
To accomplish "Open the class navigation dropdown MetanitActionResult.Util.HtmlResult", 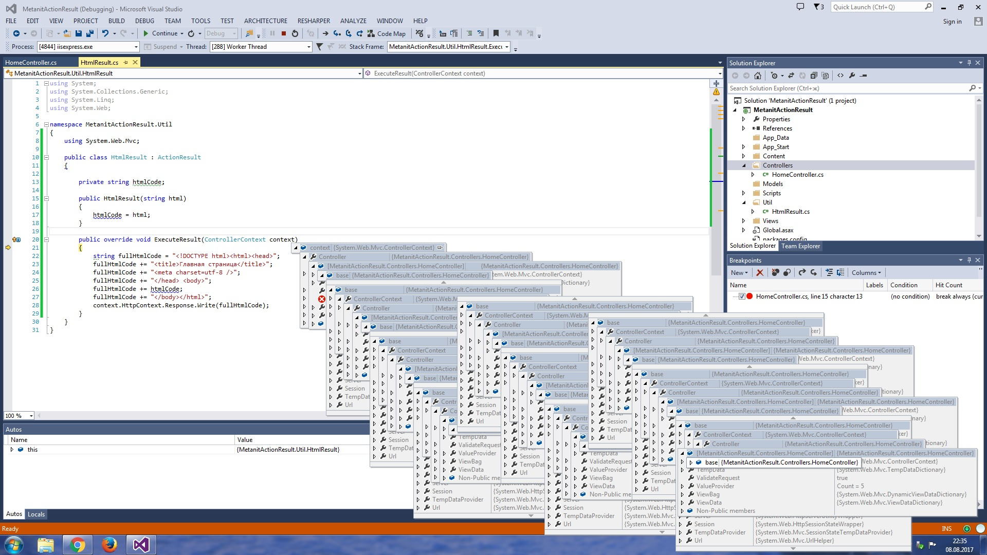I will [x=184, y=73].
